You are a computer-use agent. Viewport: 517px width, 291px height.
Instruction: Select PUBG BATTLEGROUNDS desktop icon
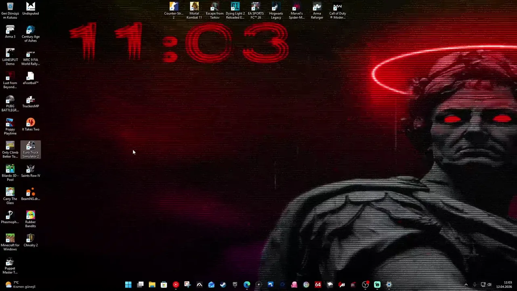[10, 103]
